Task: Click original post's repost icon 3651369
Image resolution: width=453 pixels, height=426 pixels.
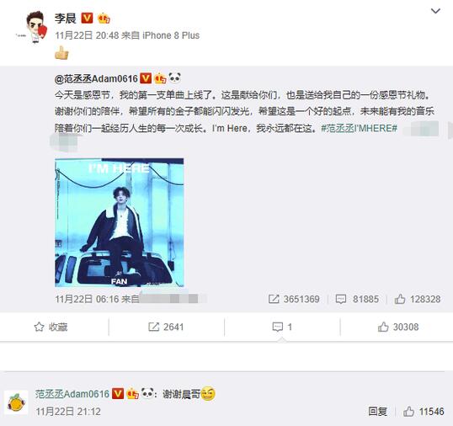Action: click(x=294, y=299)
